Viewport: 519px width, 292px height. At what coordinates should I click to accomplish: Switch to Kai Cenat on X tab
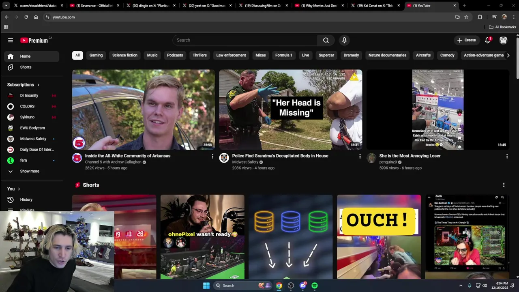(x=375, y=6)
